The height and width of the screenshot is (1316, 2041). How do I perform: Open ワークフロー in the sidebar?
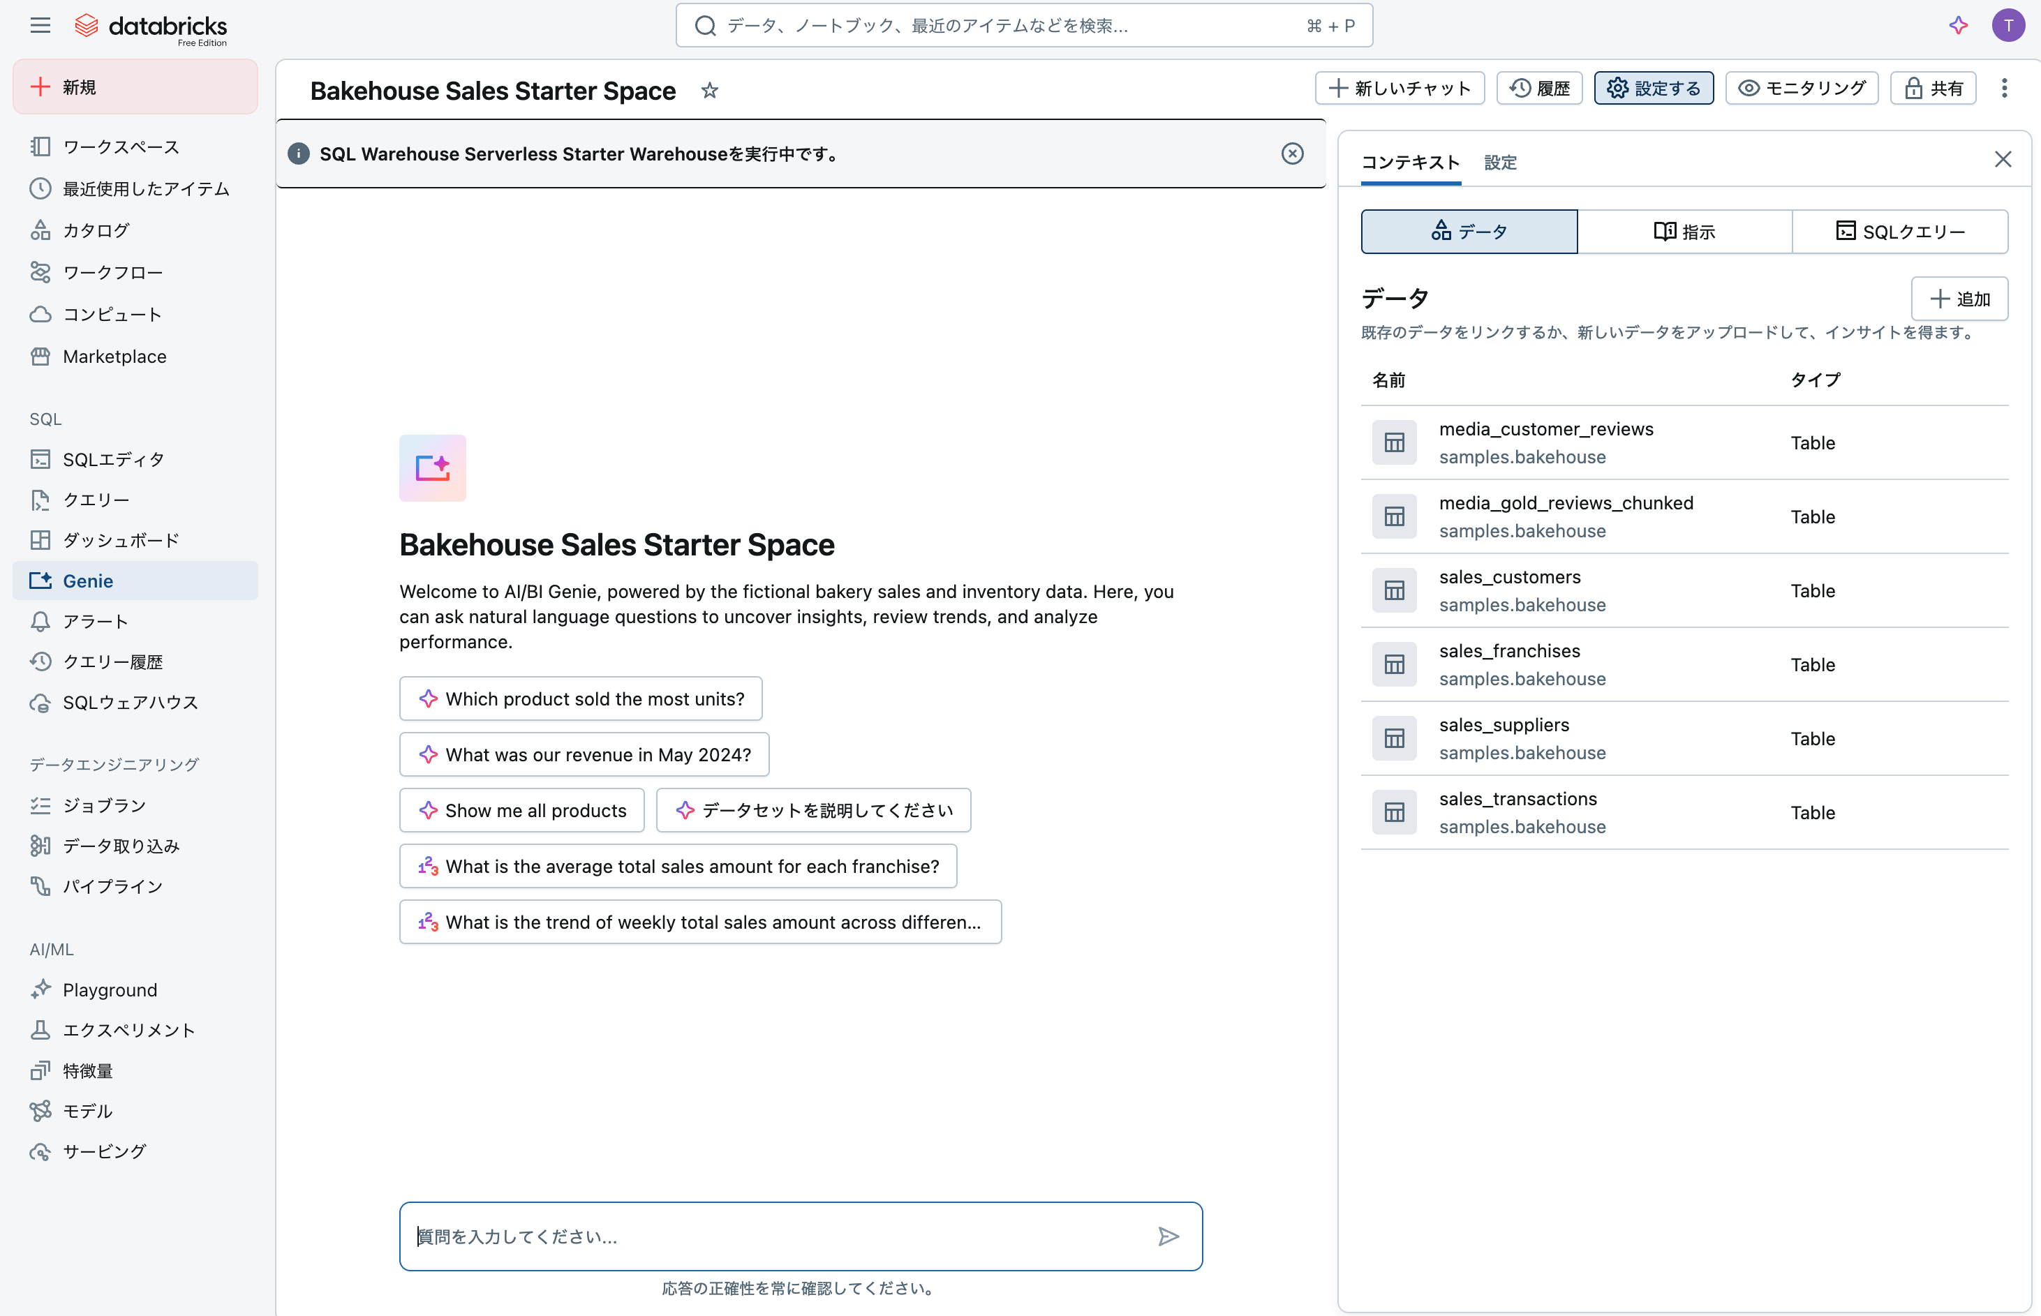coord(135,273)
